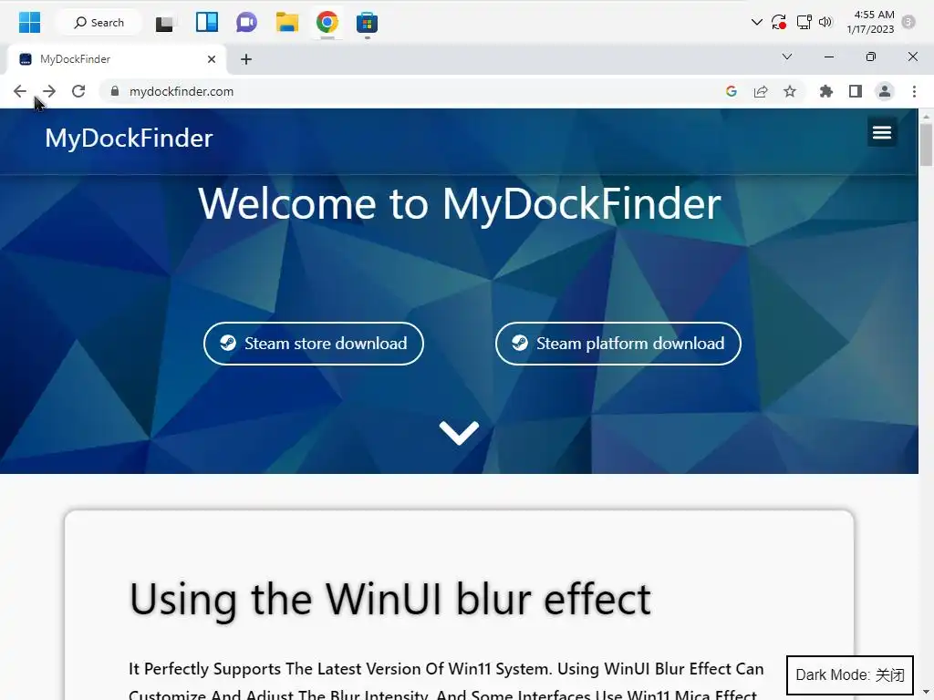
Task: Open Chrome's tab search dropdown
Action: click(787, 57)
